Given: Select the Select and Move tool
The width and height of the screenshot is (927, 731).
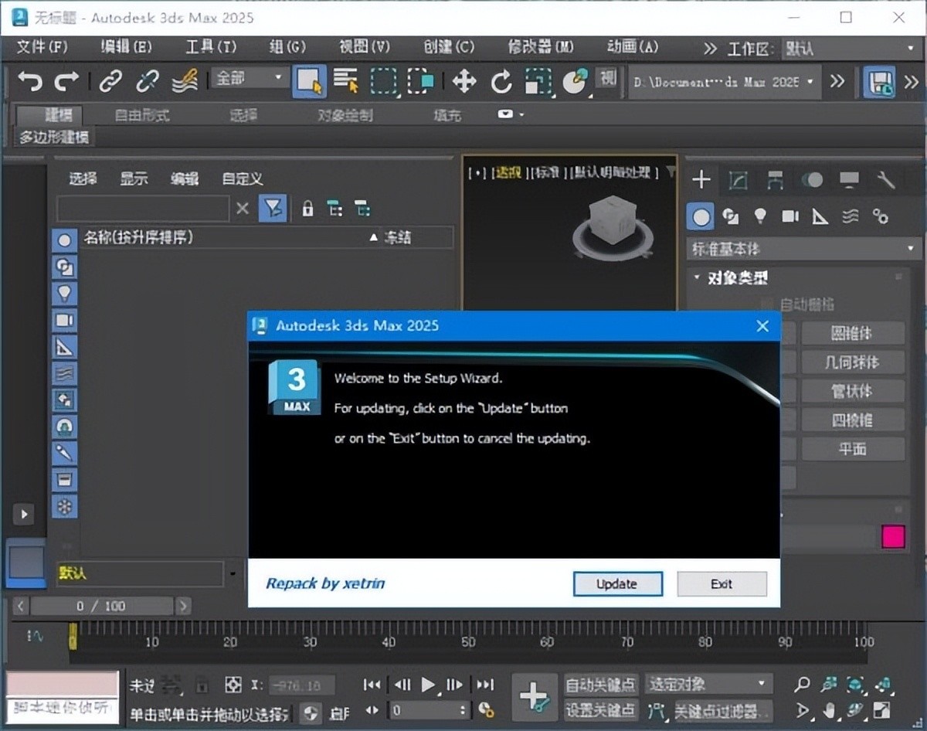Looking at the screenshot, I should [x=463, y=81].
